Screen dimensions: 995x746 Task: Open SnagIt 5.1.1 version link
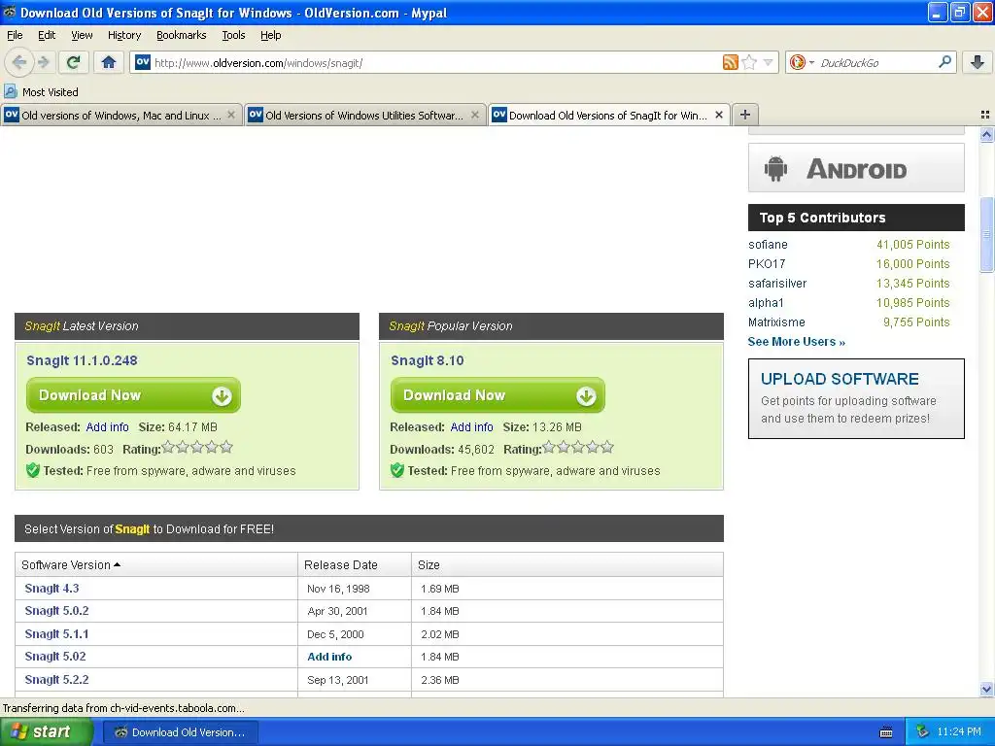tap(56, 633)
